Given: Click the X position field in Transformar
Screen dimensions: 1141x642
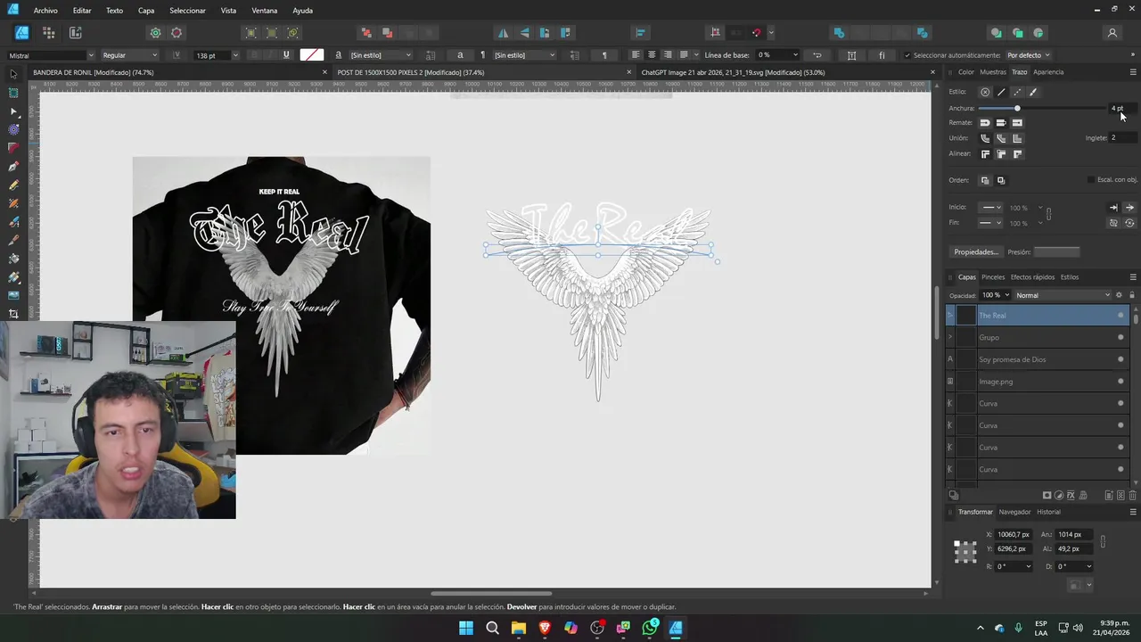Looking at the screenshot, I should 1014,535.
